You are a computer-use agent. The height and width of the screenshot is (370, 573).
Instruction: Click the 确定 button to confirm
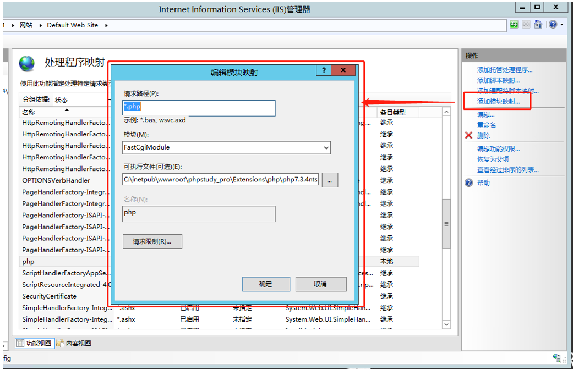(266, 284)
